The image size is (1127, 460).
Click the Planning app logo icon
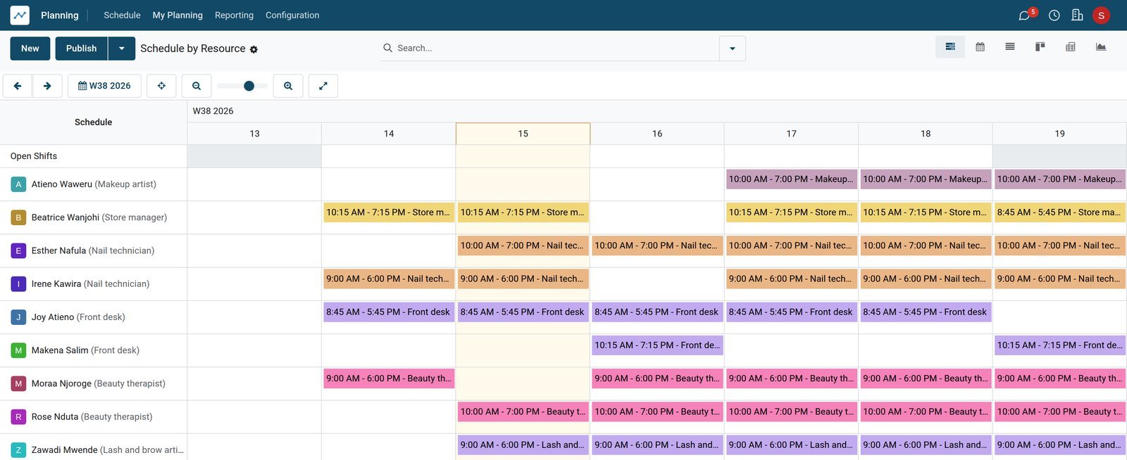coord(20,15)
